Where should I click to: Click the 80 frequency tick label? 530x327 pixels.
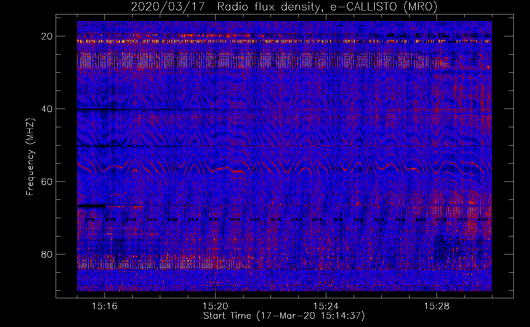tap(47, 254)
